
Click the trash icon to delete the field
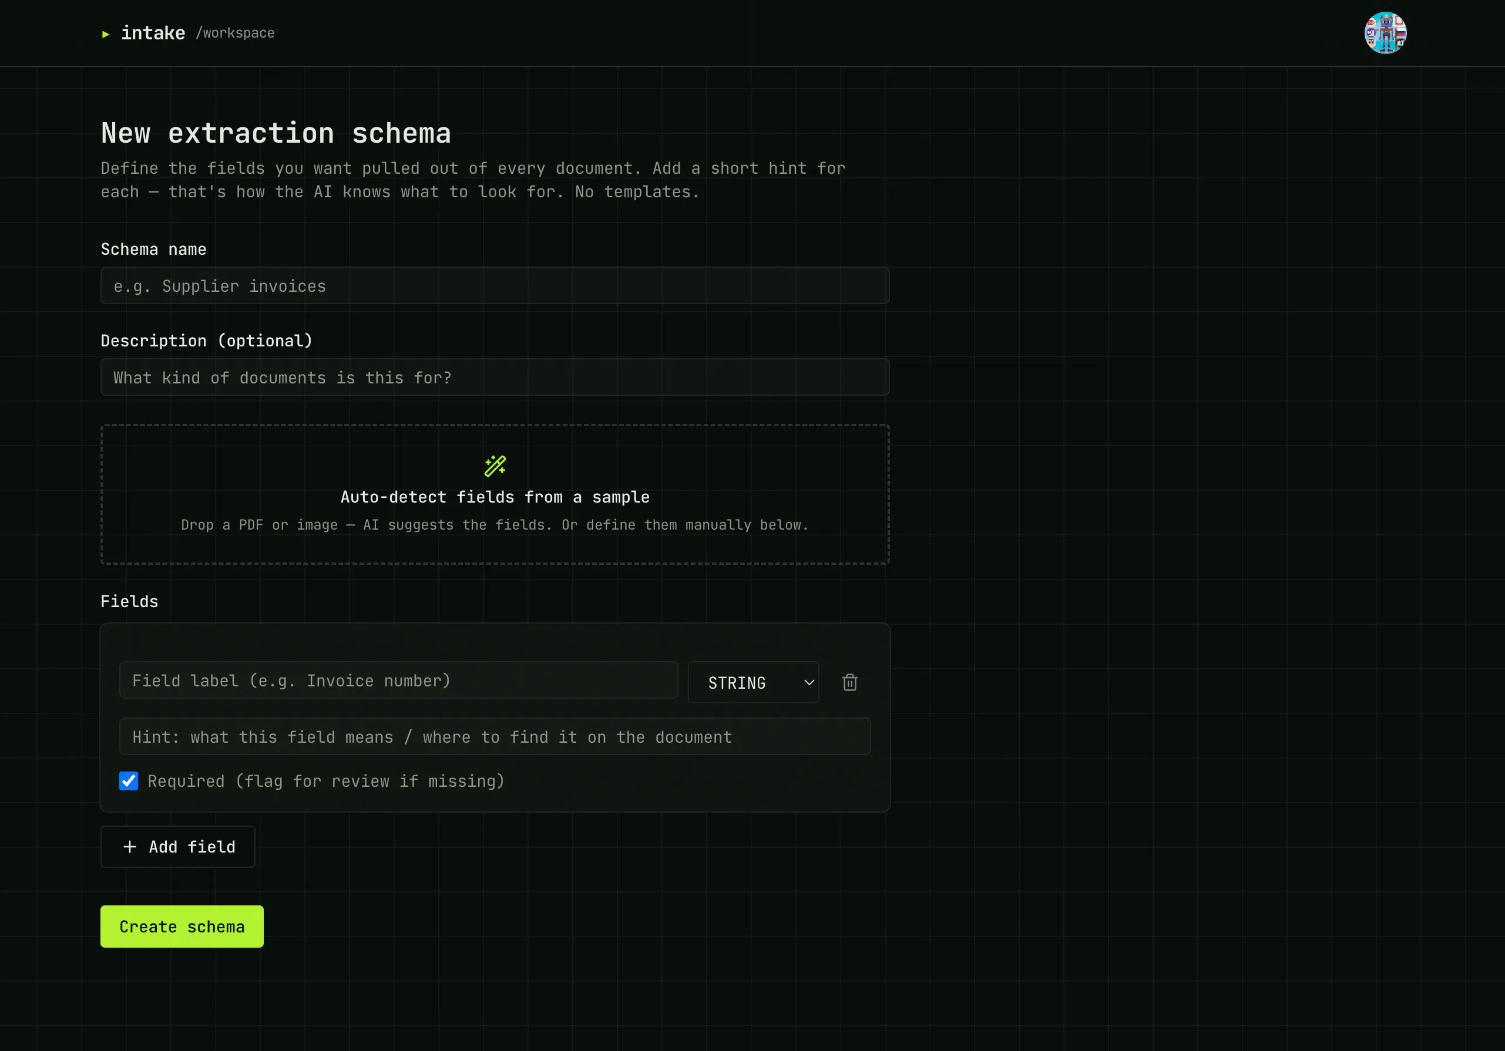[849, 682]
